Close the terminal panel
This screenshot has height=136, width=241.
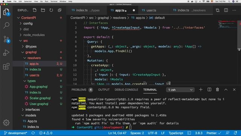click(234, 90)
